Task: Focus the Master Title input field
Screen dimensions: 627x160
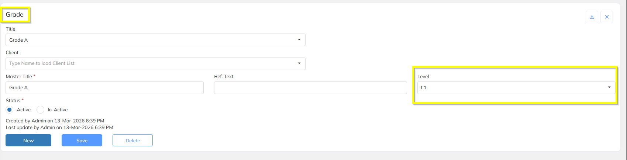Action: (x=104, y=88)
